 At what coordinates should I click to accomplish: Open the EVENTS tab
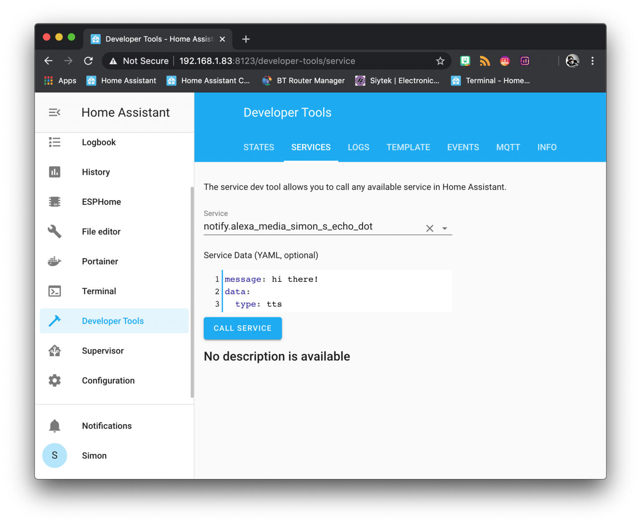(x=463, y=147)
